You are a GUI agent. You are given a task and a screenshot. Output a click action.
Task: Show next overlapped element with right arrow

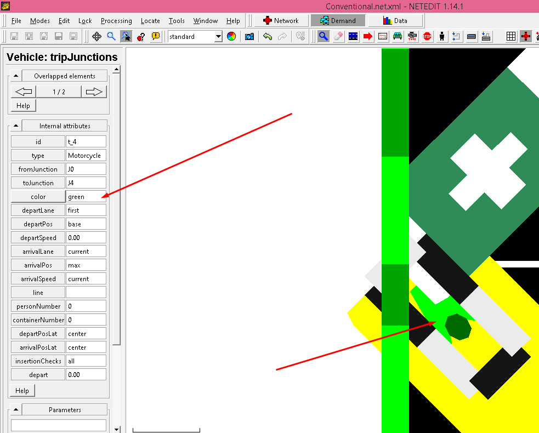pyautogui.click(x=94, y=92)
